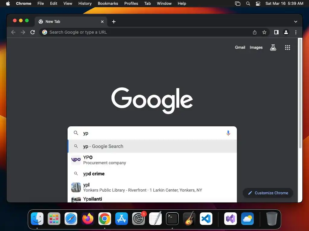Open App Store from the Dock
The image size is (309, 231).
[x=122, y=219]
